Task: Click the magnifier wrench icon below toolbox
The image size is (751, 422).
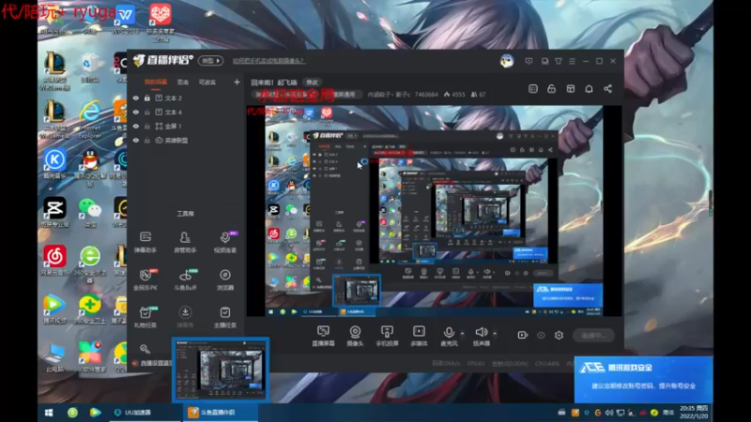Action: [x=145, y=349]
